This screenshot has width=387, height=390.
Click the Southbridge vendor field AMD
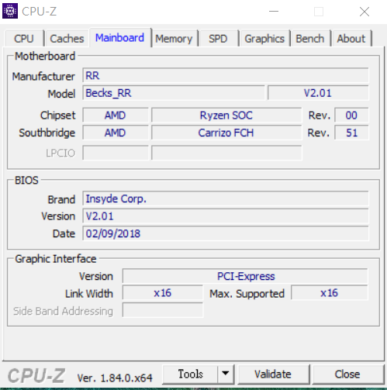pyautogui.click(x=116, y=133)
